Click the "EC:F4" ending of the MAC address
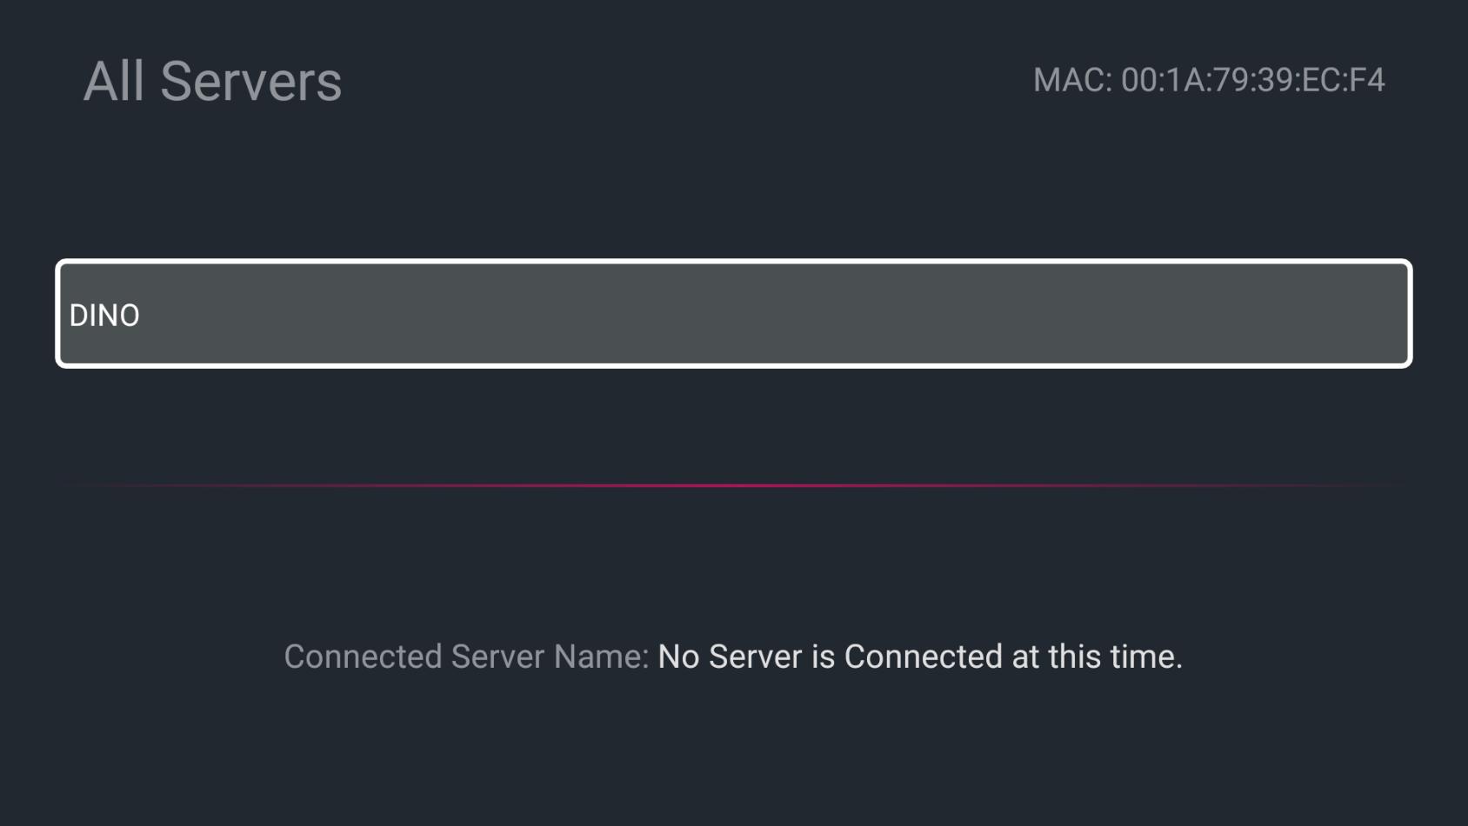Image resolution: width=1468 pixels, height=826 pixels. coord(1343,80)
